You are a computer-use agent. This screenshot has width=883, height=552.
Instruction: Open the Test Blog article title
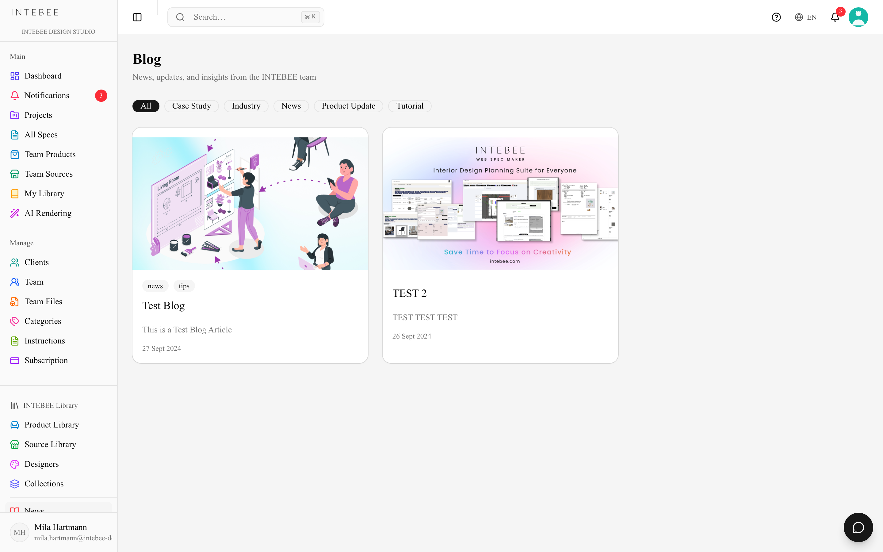pos(163,305)
